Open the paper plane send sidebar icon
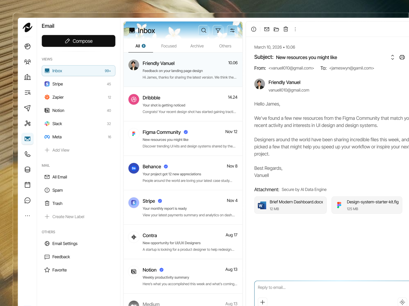This screenshot has width=409, height=306. (27, 108)
